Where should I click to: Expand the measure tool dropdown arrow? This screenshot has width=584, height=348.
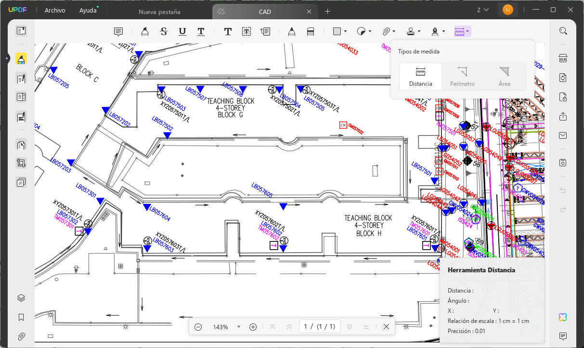click(468, 32)
